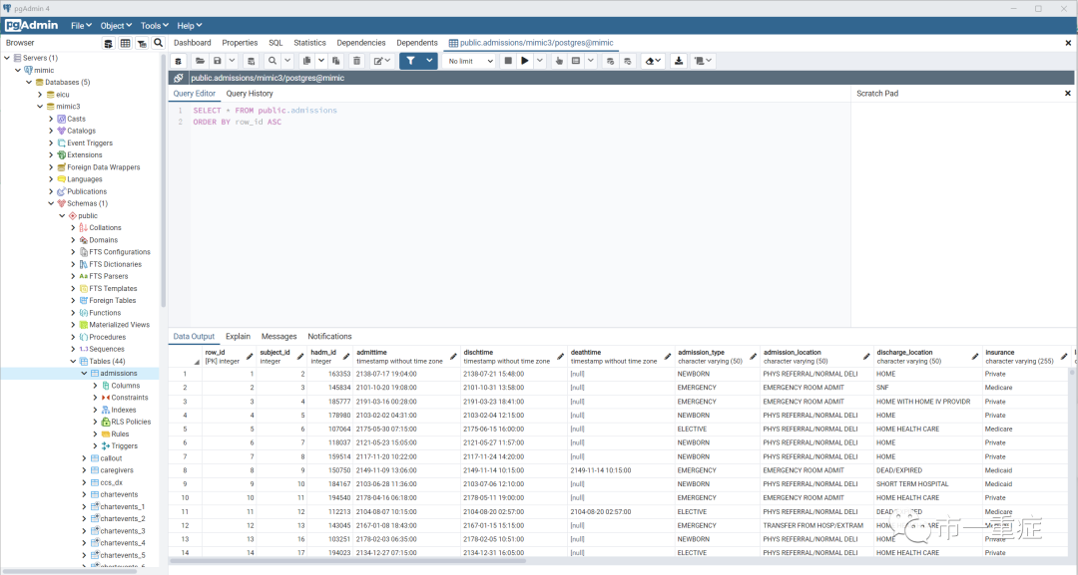Open Search Objects magnifier in Browser header
This screenshot has width=1078, height=575.
[158, 43]
